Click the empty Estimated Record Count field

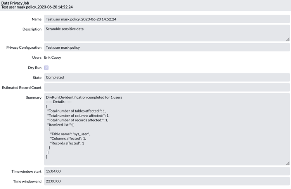click(167, 87)
